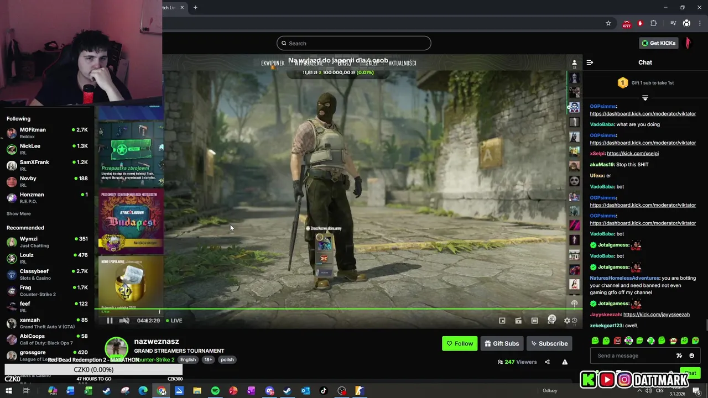Open Loulz recommended channel

pos(47,258)
